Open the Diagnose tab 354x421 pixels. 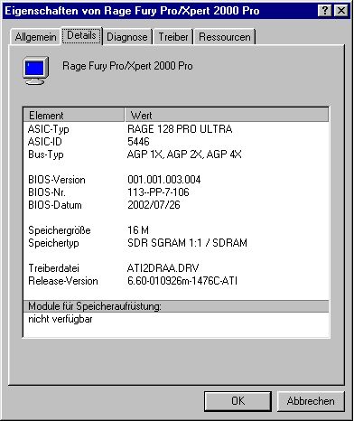127,37
